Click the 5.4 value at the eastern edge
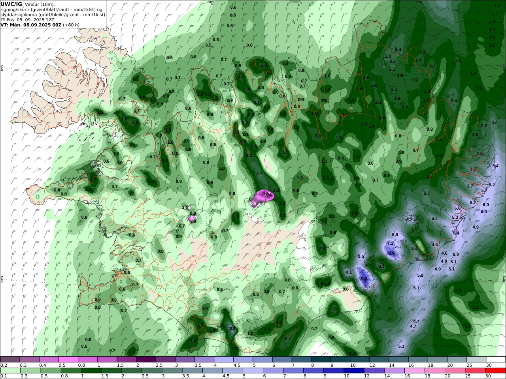This screenshot has height=379, width=506. tap(495, 166)
